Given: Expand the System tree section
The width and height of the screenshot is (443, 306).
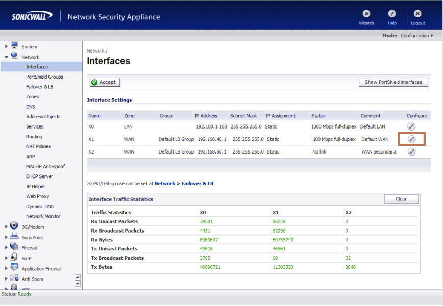Looking at the screenshot, I should (7, 47).
